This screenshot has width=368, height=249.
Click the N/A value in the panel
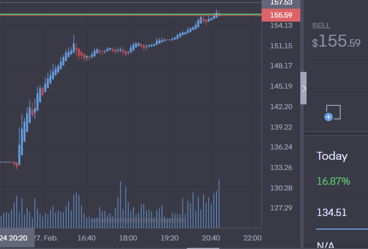coord(325,245)
